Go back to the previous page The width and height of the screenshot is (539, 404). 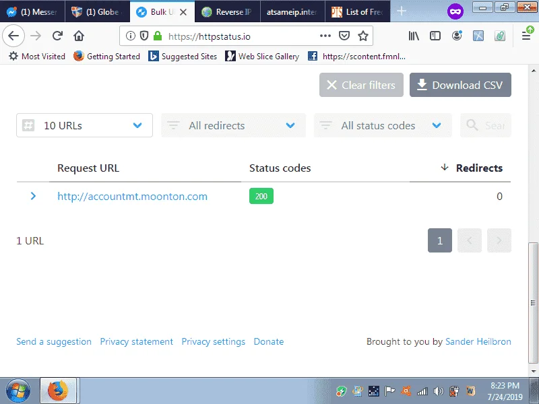[13, 36]
